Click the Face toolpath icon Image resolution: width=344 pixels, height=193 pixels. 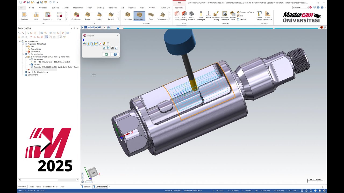(x=59, y=16)
